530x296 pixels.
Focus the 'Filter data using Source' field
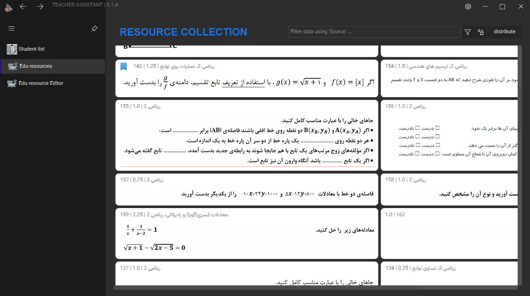(x=374, y=32)
